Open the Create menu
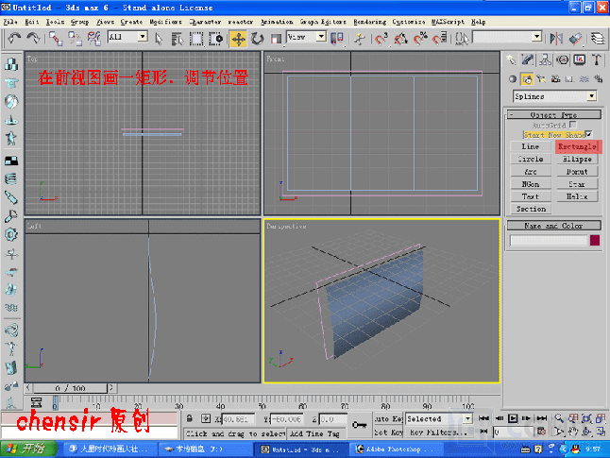This screenshot has height=458, width=610. coord(131,22)
